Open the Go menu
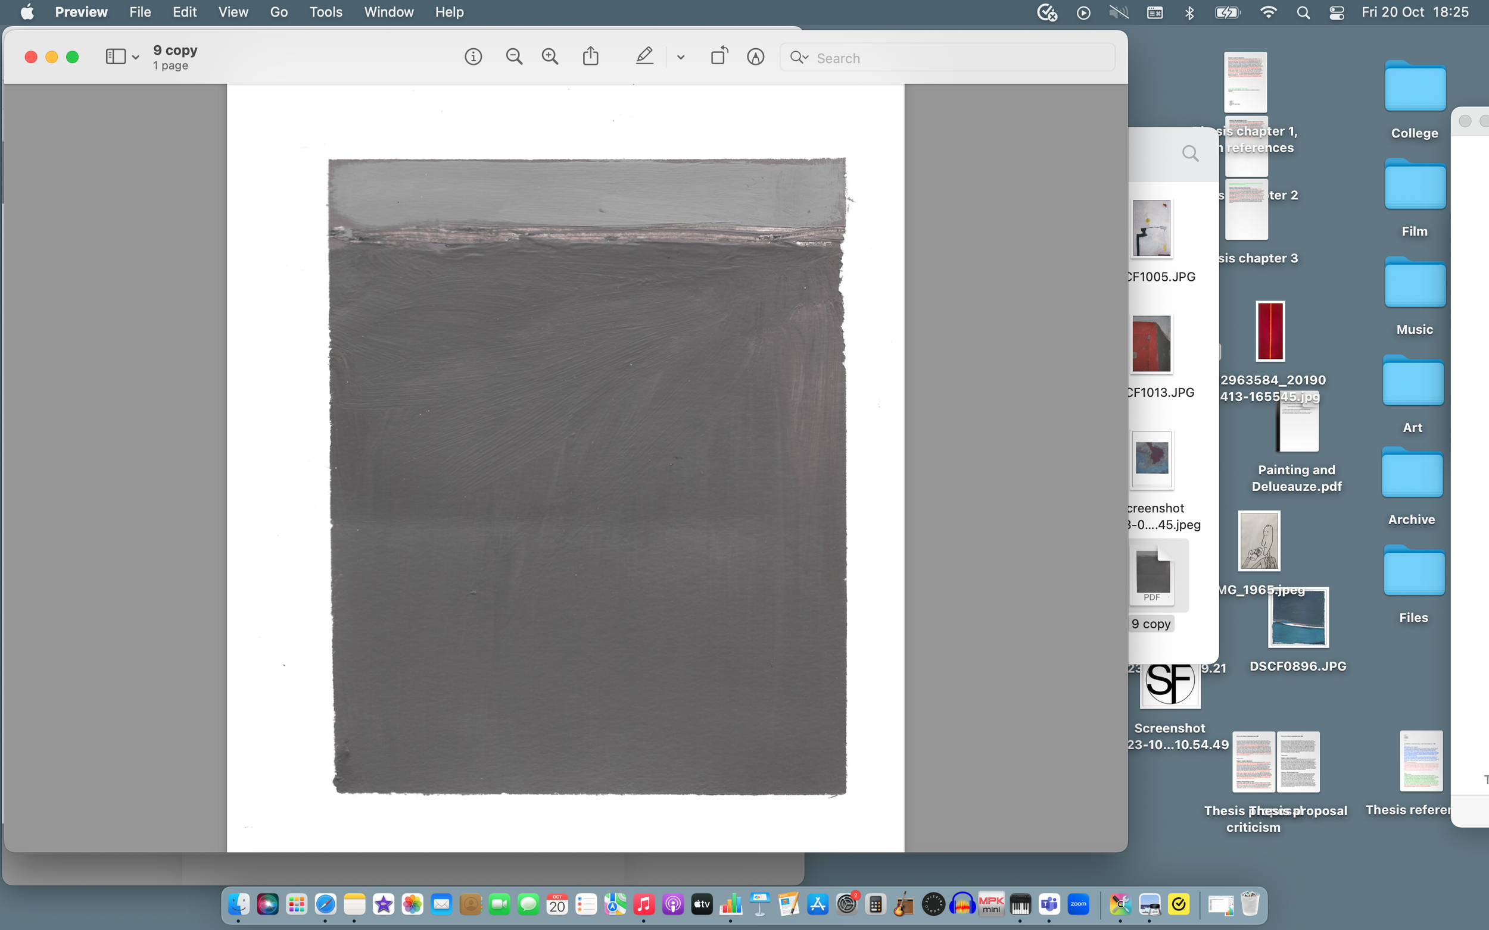This screenshot has height=930, width=1489. pyautogui.click(x=279, y=12)
